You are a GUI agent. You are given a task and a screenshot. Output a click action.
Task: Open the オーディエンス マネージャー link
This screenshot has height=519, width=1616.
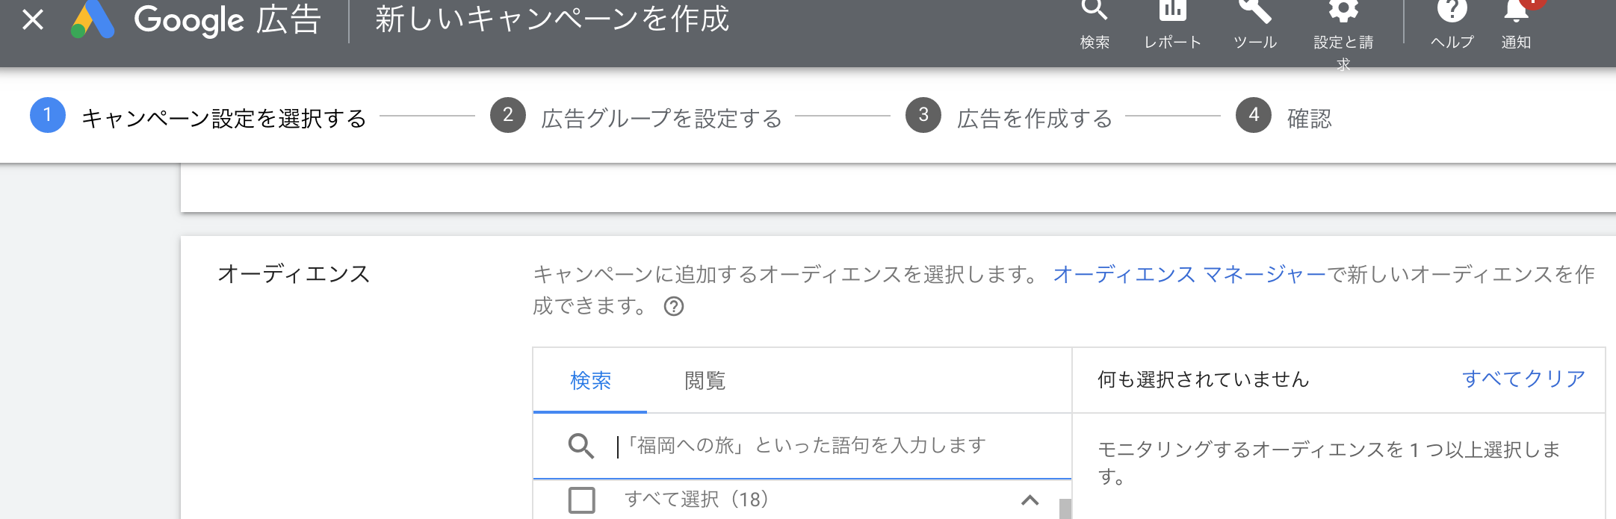[x=1189, y=275]
